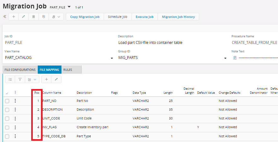The height and width of the screenshot is (142, 278).
Task: Click the duplicate record icon in the top toolbar
Action: coord(43,17)
